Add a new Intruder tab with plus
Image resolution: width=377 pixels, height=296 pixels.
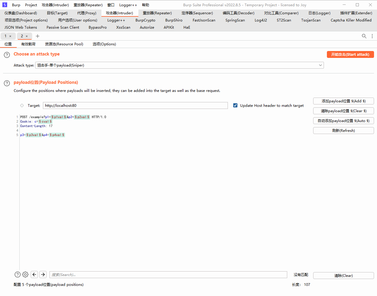38,36
